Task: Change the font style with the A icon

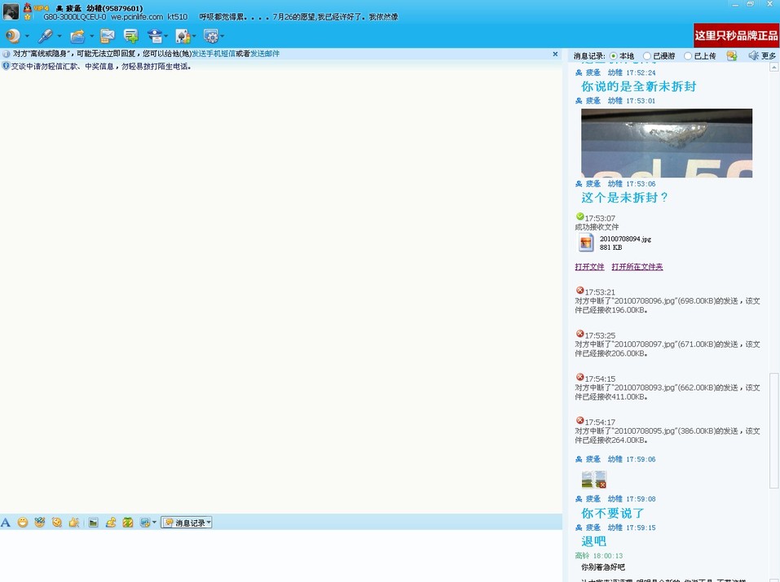Action: click(6, 523)
